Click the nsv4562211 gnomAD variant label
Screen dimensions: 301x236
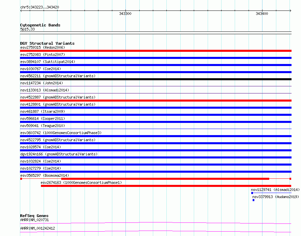tap(58, 76)
